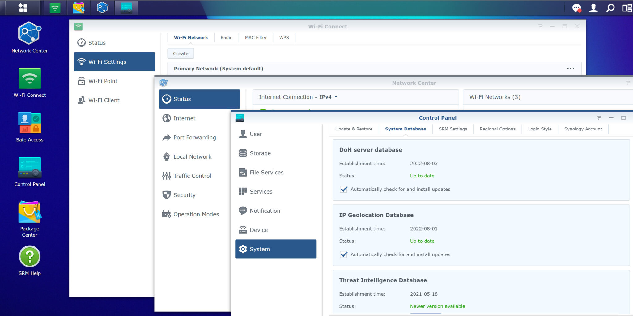Select Status in Network Center sidebar
Image resolution: width=633 pixels, height=316 pixels.
199,99
